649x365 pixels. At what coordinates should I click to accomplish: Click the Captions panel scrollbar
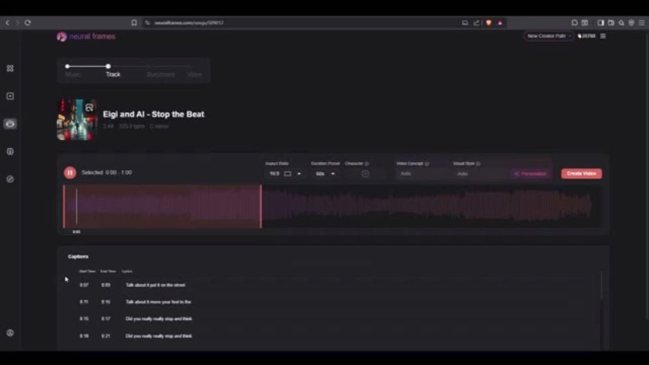[601, 285]
